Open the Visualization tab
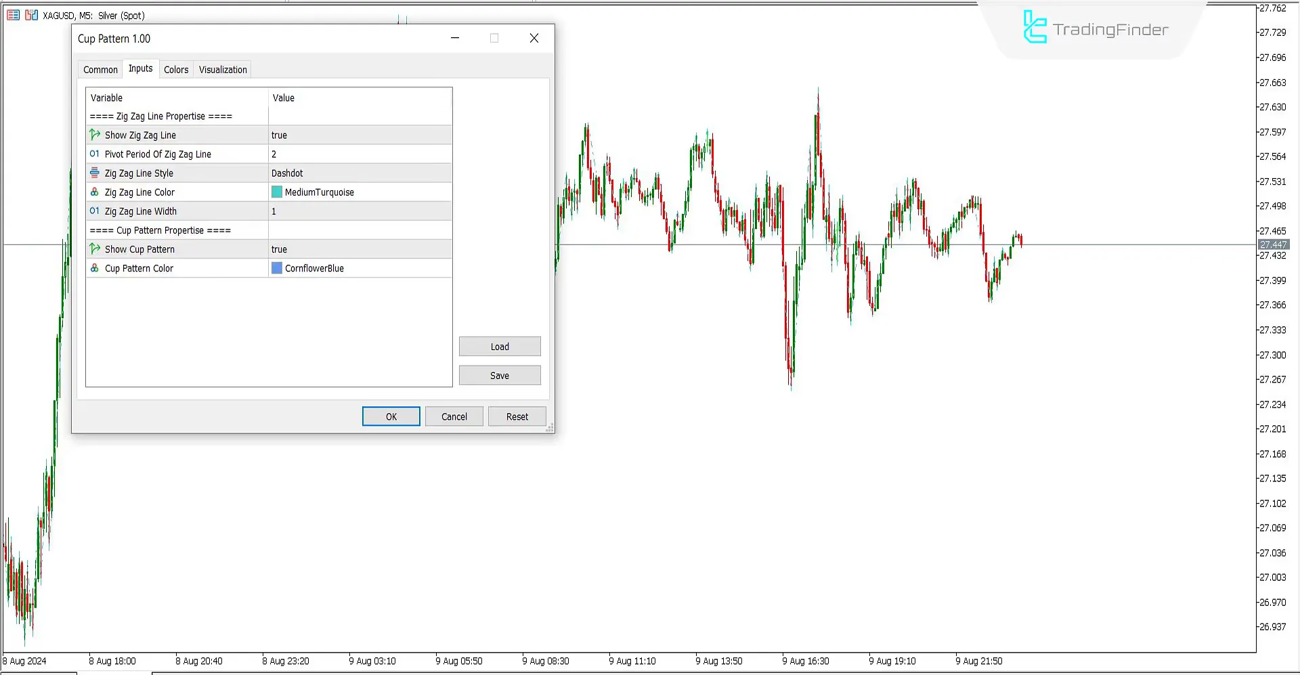 click(222, 68)
